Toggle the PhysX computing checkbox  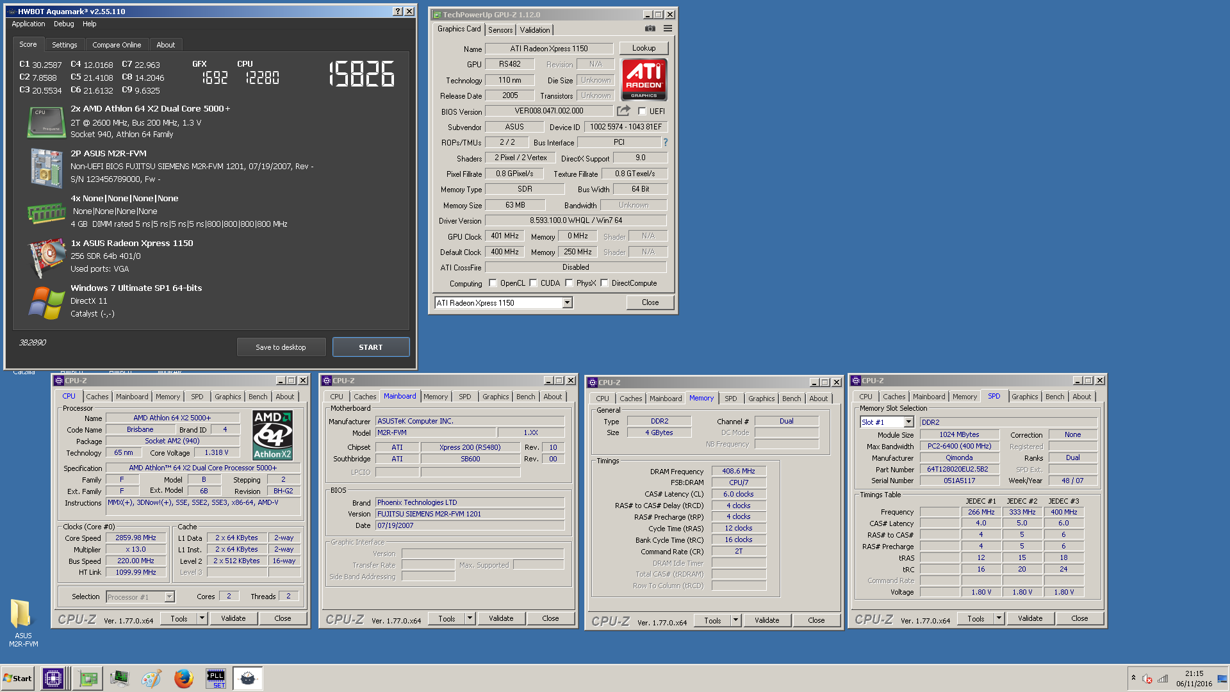pos(568,283)
